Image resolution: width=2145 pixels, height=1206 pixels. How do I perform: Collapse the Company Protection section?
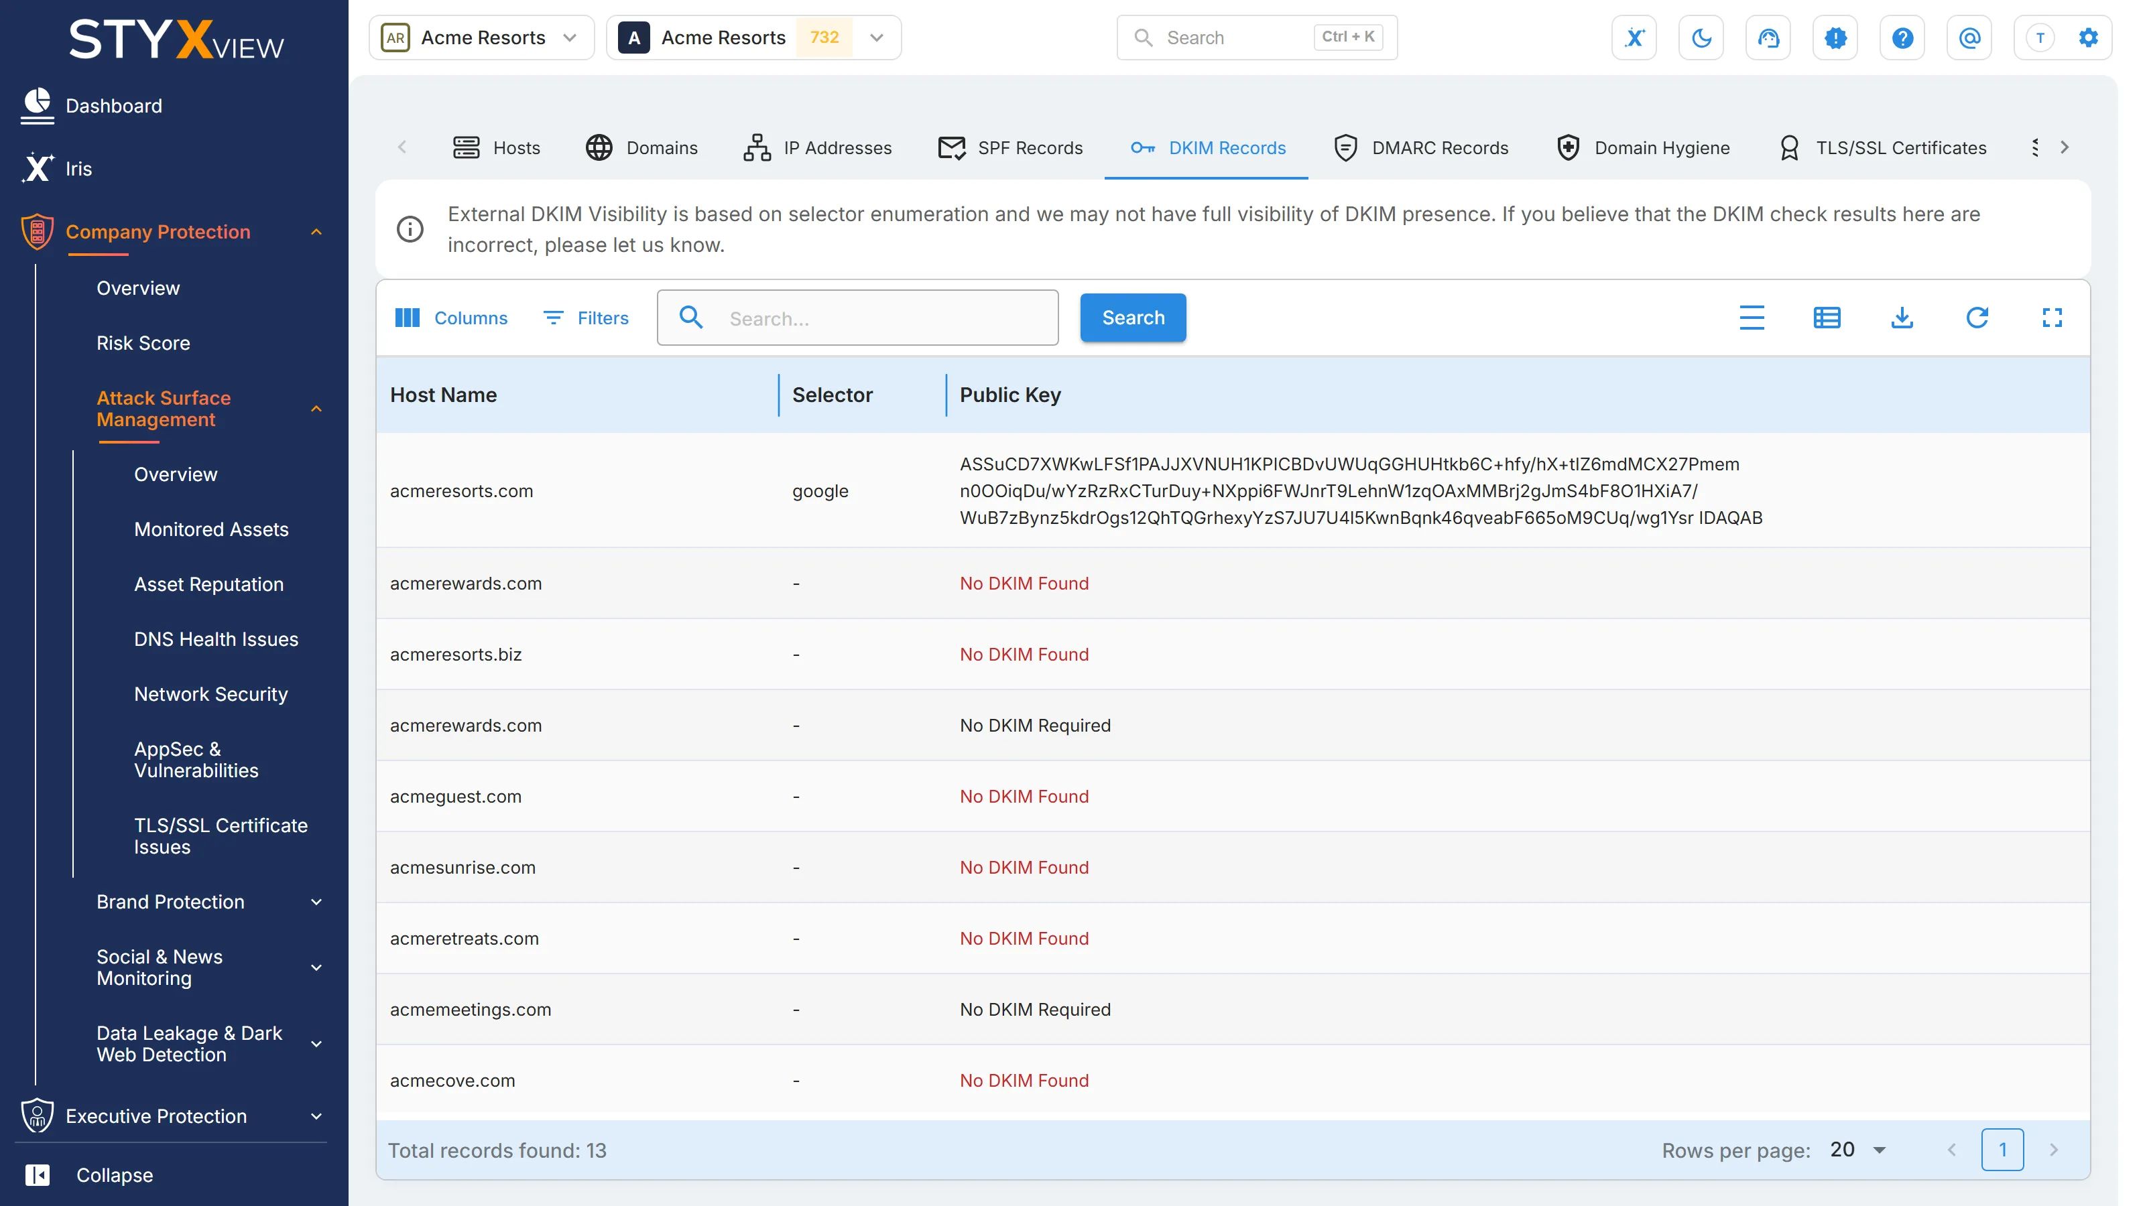[x=316, y=232]
